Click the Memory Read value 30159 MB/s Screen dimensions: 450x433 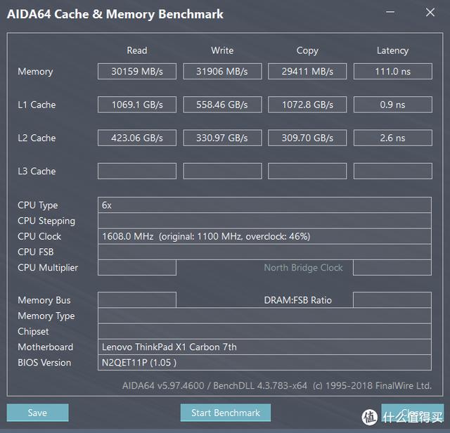(137, 71)
